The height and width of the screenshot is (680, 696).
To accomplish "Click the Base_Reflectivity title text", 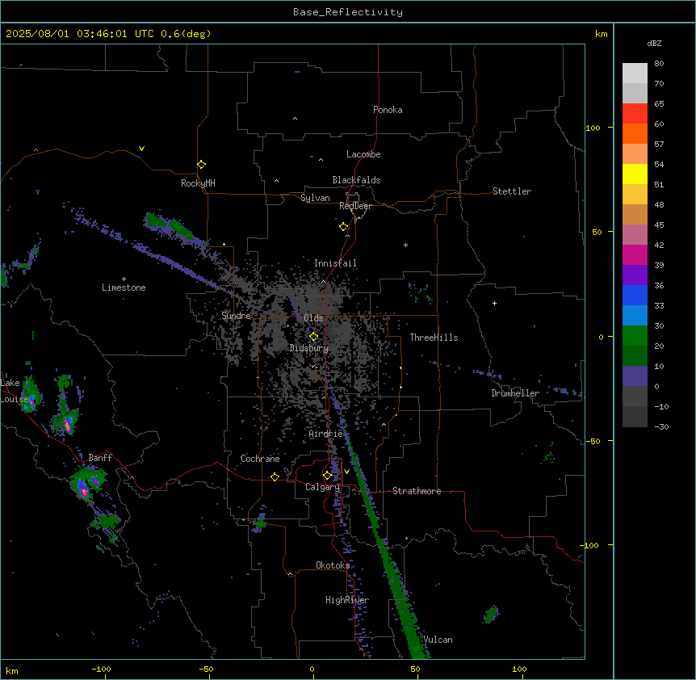I will [348, 12].
